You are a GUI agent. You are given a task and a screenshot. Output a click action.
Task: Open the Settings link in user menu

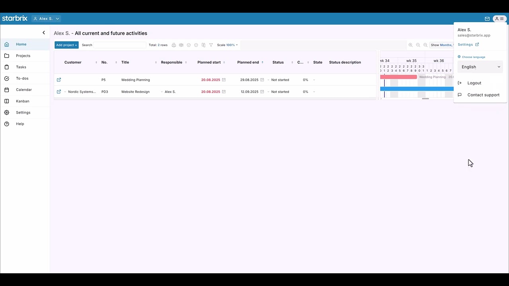(x=468, y=44)
